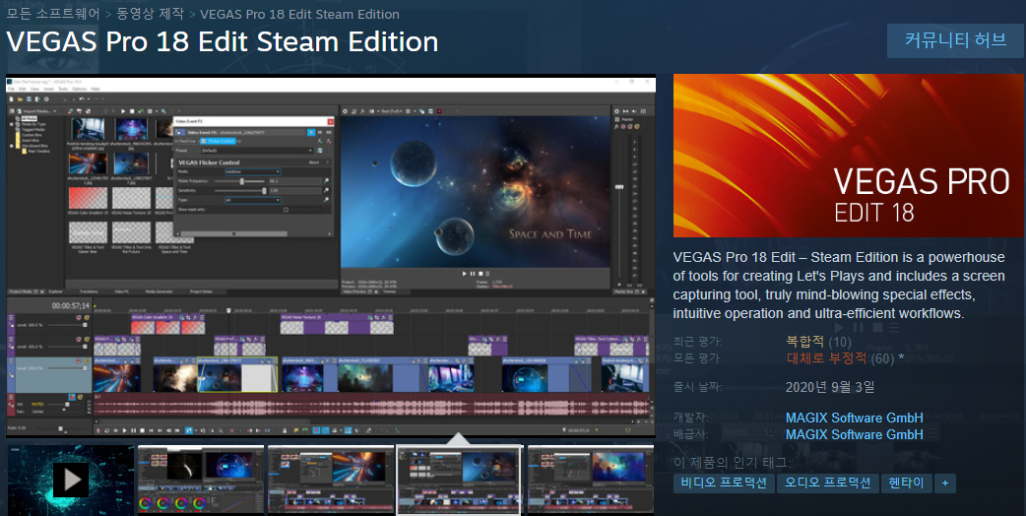This screenshot has width=1026, height=516.
Task: Pause the video preview window playback
Action: [x=473, y=274]
